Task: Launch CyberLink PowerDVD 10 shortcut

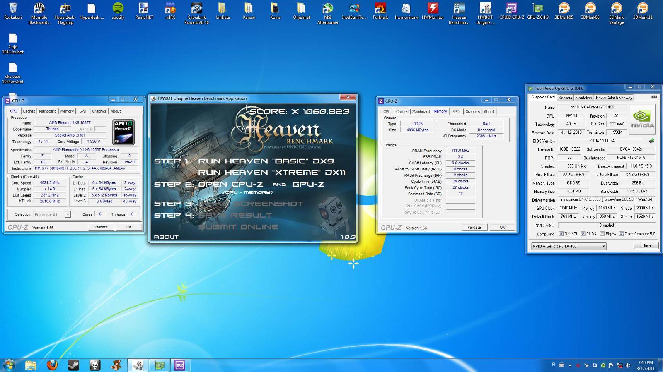Action: tap(196, 13)
